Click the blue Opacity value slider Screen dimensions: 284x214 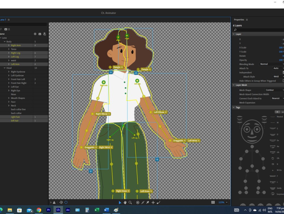[281, 60]
